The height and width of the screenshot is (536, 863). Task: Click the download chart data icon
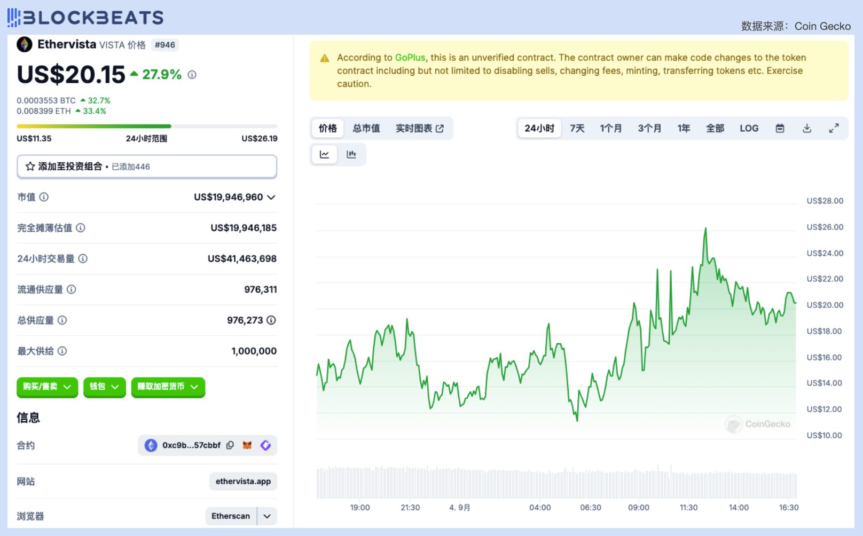pyautogui.click(x=807, y=128)
